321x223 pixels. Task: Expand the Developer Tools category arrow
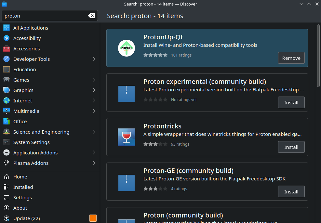pyautogui.click(x=94, y=59)
